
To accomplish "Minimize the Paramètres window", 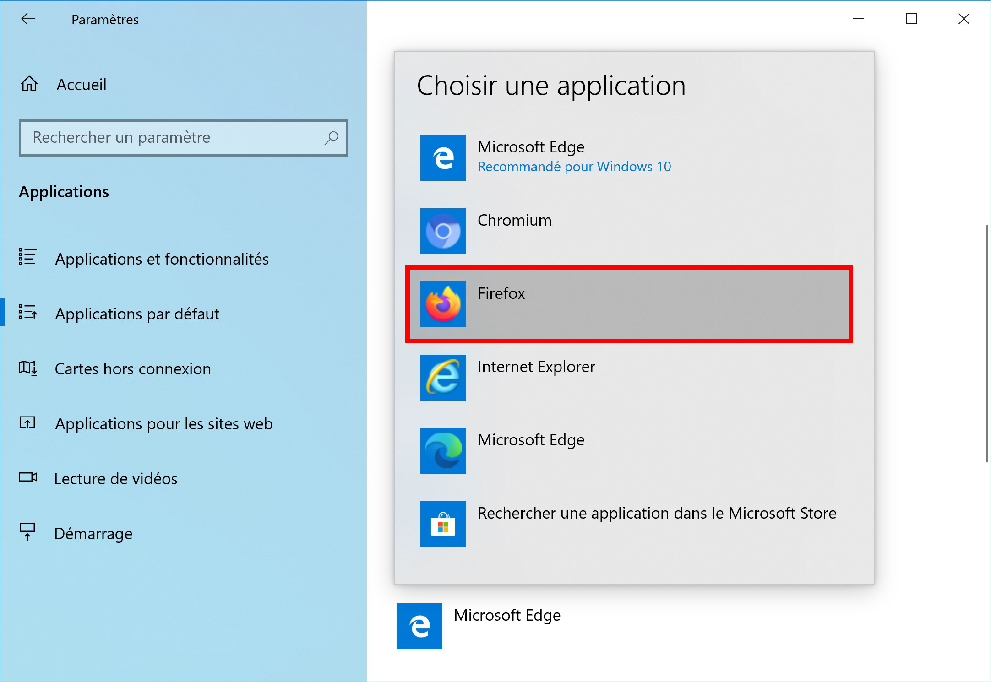I will (x=859, y=19).
